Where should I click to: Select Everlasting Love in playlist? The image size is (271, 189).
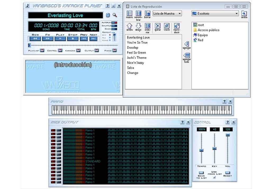coord(153,38)
